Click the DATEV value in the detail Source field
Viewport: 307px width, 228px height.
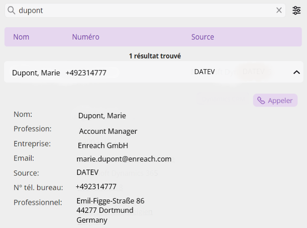pos(87,172)
